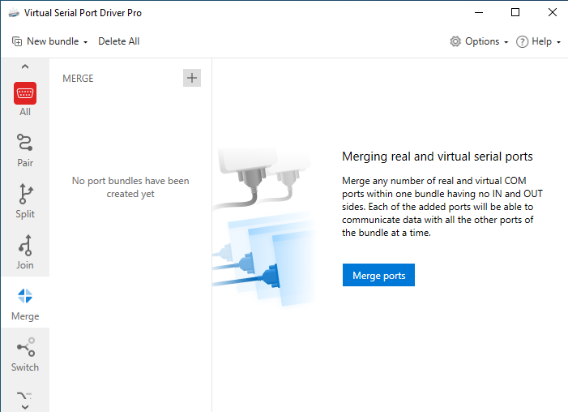The height and width of the screenshot is (412, 568).
Task: Maximize the application window
Action: coord(515,13)
